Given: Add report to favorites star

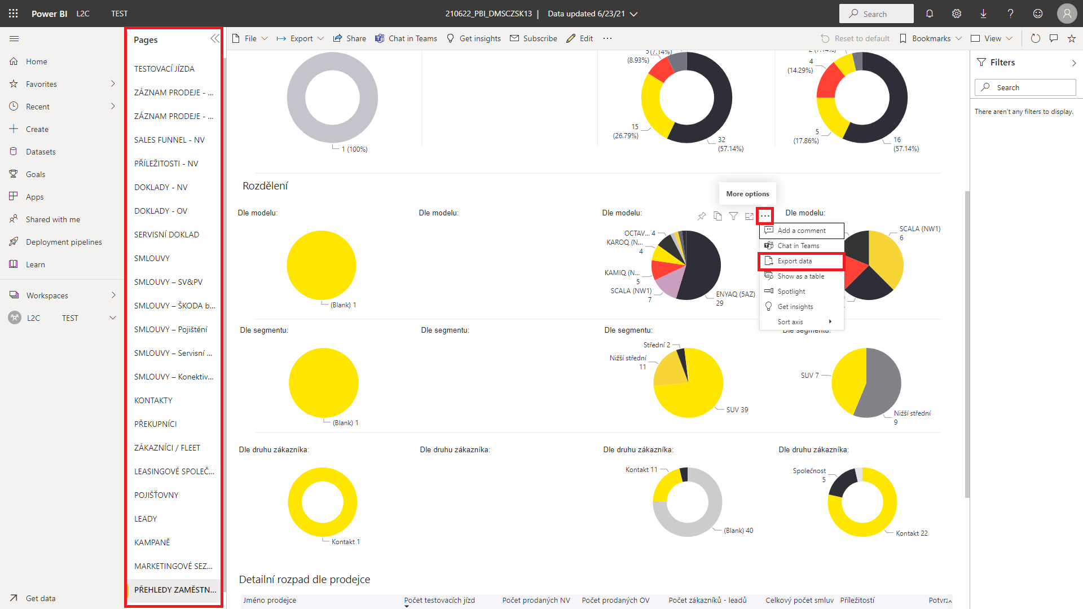Looking at the screenshot, I should tap(1072, 38).
